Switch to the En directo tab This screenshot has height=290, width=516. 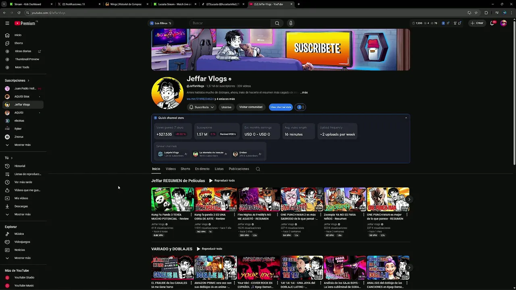202,169
